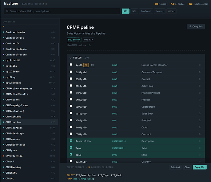Copy field icon for Salesperson row

pos(200,107)
